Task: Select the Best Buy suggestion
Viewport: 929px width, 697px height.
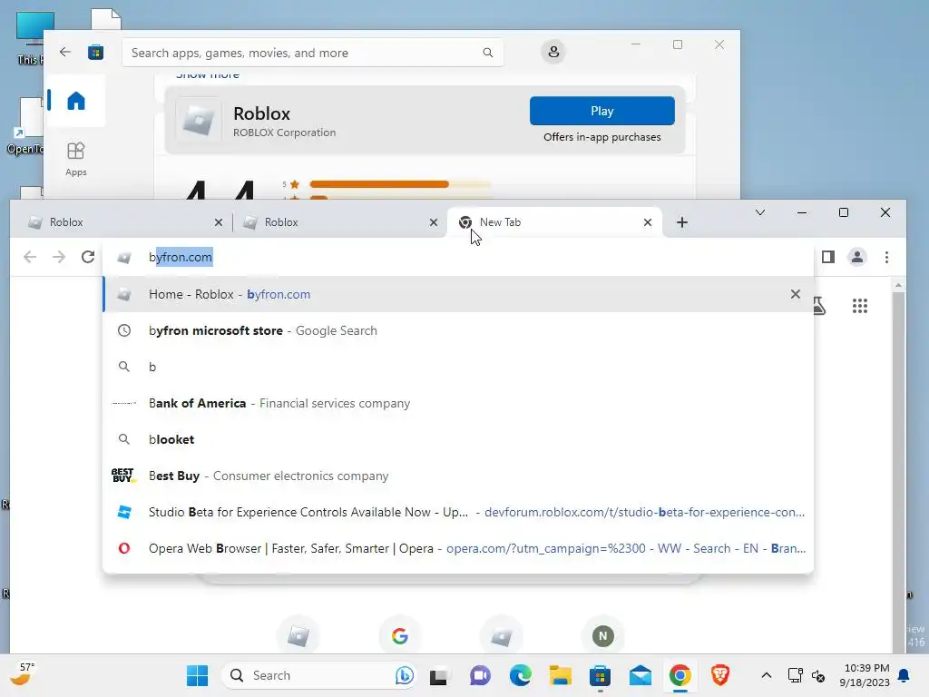Action: coord(458,476)
